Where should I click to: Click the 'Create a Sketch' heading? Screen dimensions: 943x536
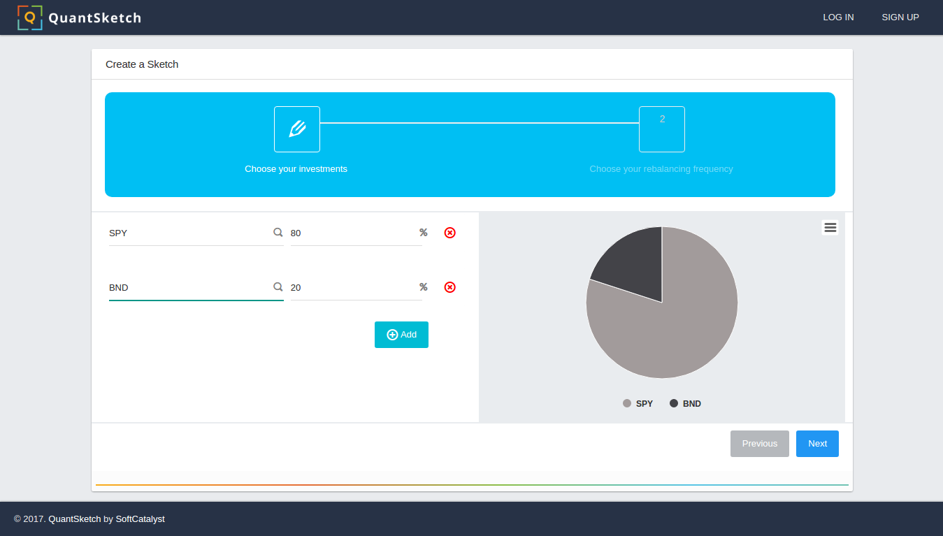tap(142, 64)
